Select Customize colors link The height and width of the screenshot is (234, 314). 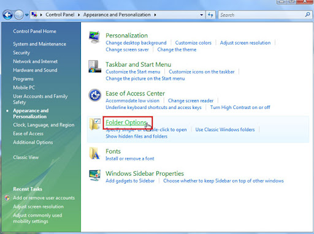[193, 43]
